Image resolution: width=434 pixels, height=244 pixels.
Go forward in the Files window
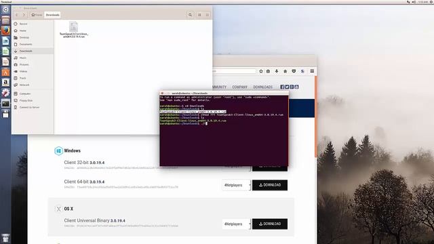(24, 15)
